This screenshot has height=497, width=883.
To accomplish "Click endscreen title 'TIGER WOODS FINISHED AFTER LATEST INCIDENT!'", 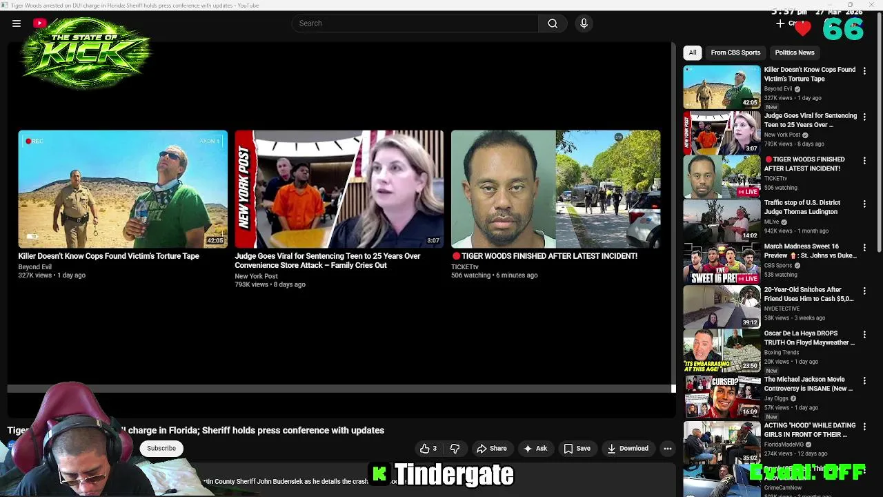I will (544, 256).
